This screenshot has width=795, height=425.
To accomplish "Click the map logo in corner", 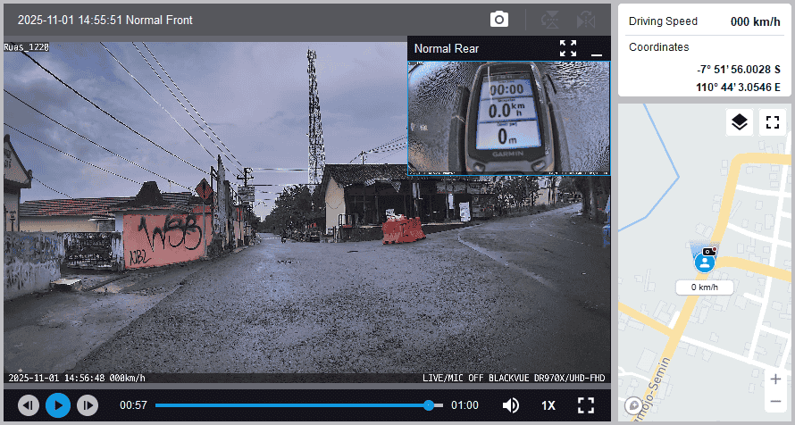I will pos(633,405).
